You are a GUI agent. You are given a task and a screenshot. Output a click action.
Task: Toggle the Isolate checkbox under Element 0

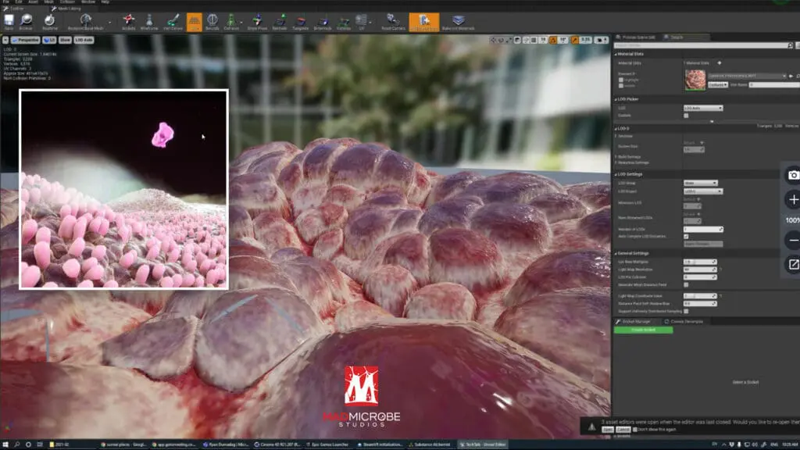(x=621, y=86)
